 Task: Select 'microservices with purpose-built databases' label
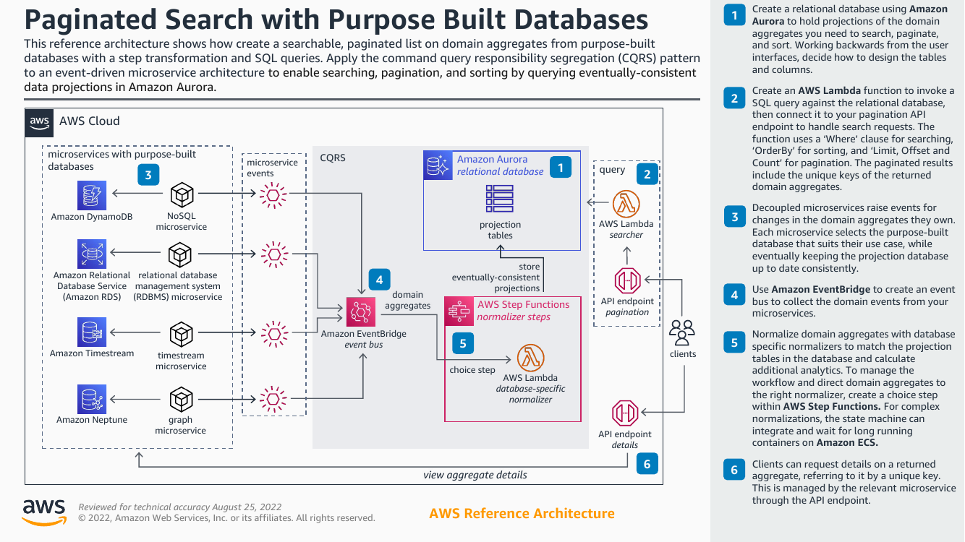[122, 160]
